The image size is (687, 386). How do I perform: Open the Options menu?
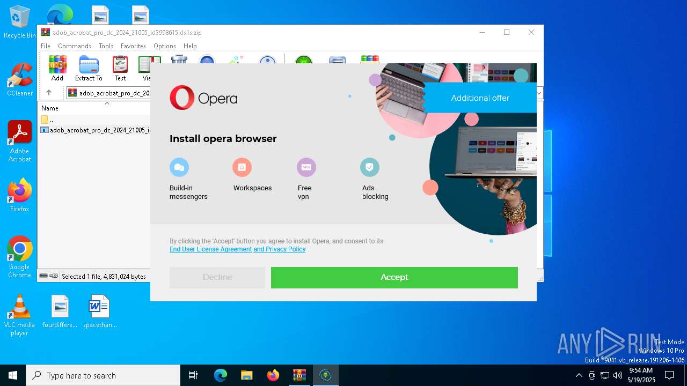[165, 46]
